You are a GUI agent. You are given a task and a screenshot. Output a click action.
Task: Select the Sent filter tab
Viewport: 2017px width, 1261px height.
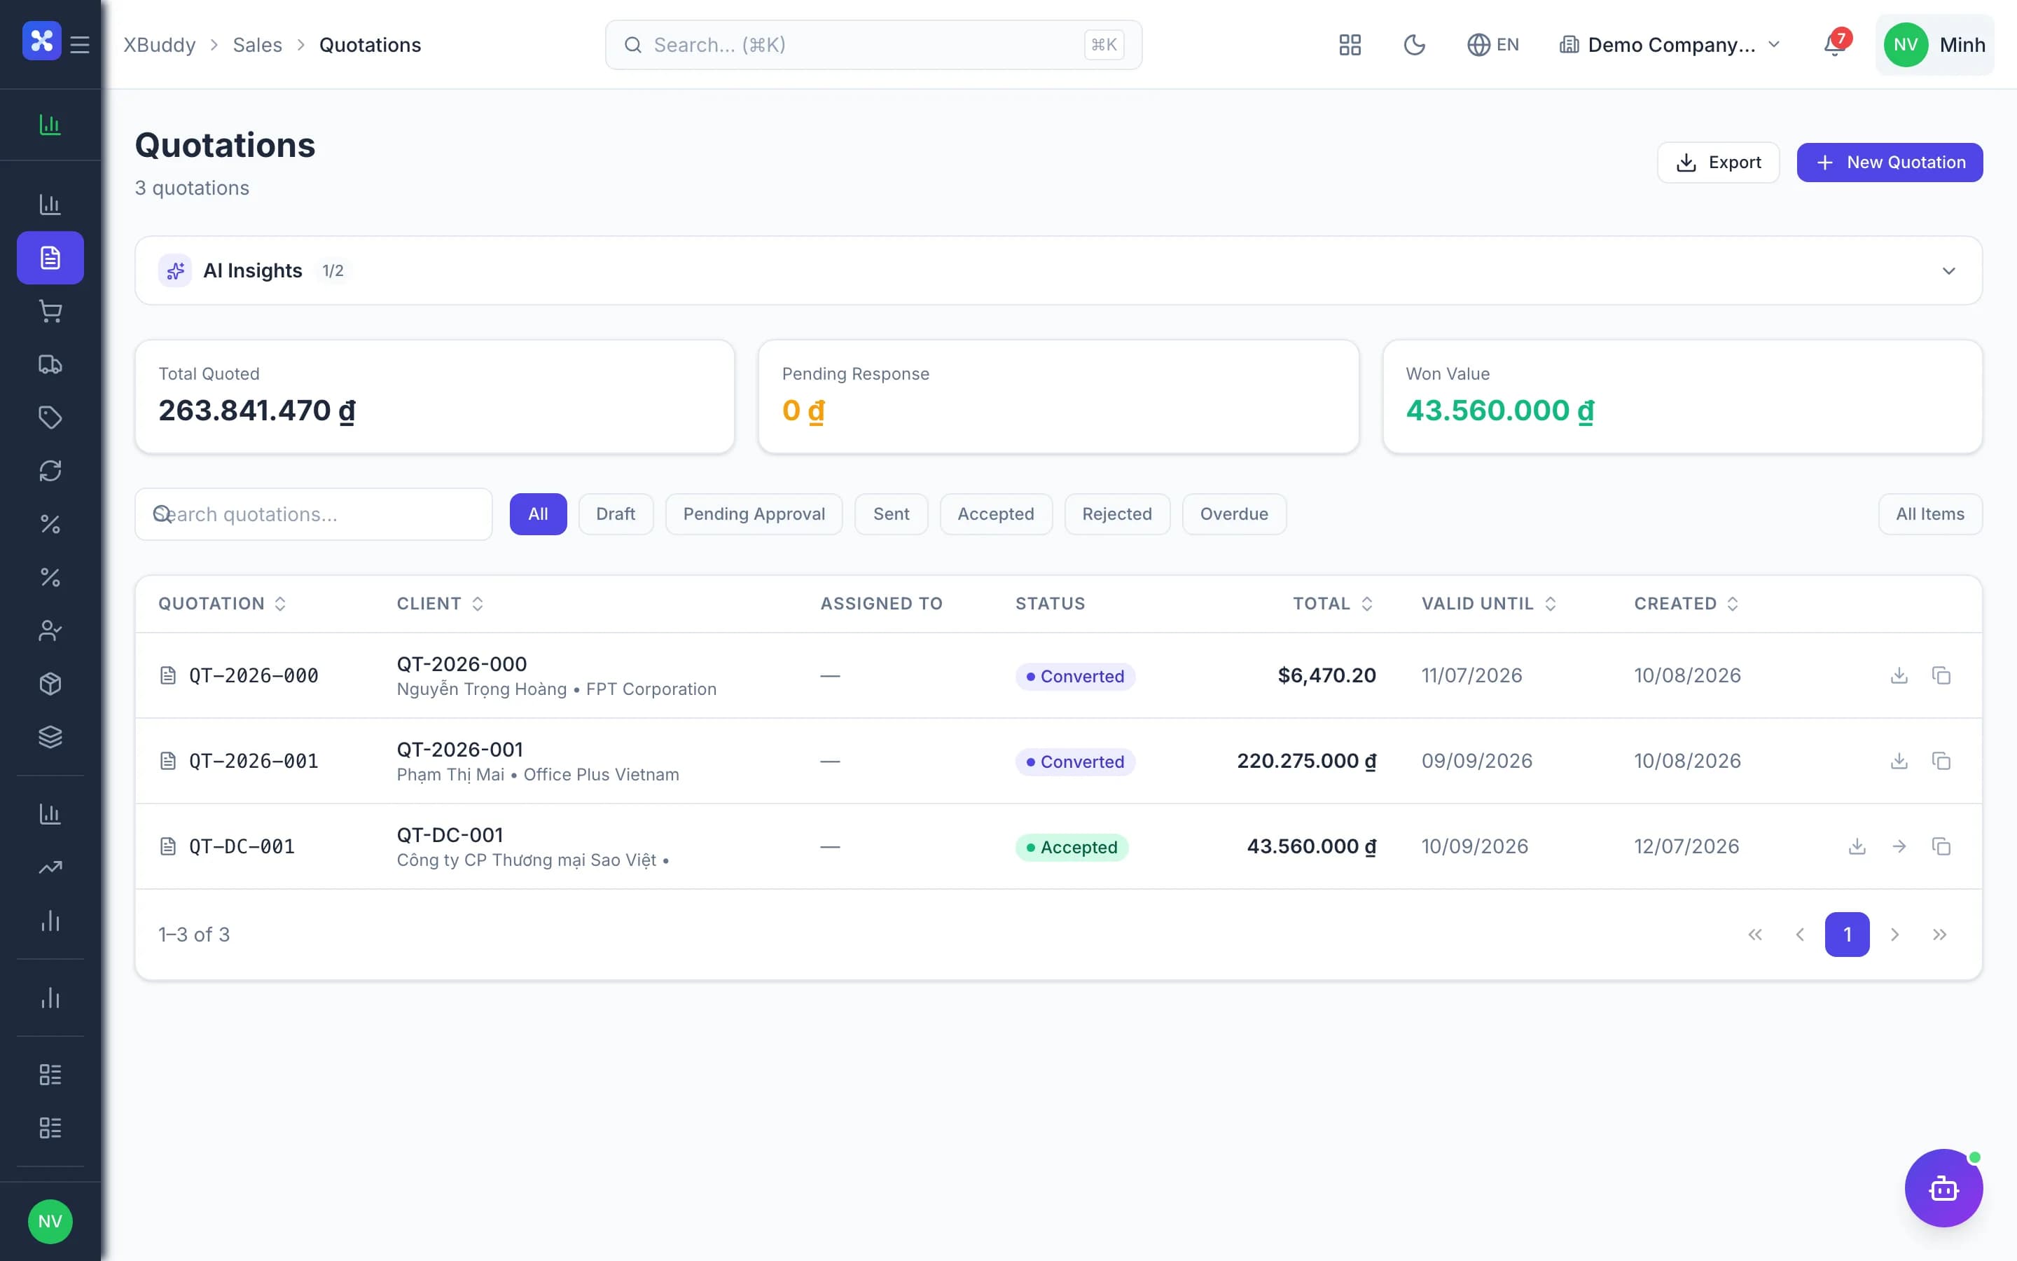[x=891, y=514]
